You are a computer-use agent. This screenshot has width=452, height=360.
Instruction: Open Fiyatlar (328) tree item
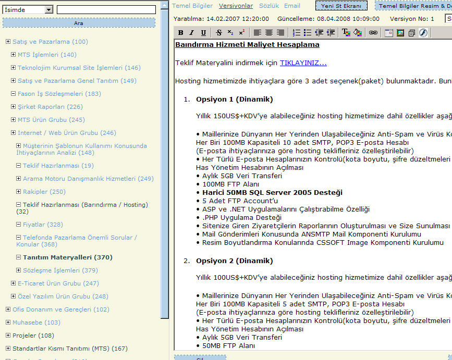click(43, 225)
